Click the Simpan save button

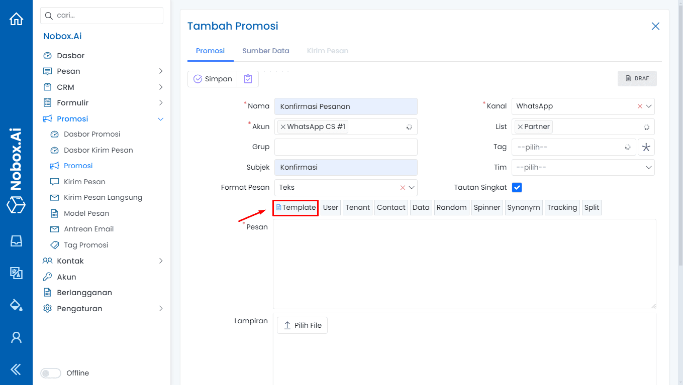point(213,79)
